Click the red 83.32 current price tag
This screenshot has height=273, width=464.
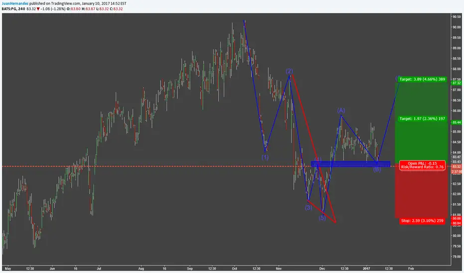tap(457, 167)
